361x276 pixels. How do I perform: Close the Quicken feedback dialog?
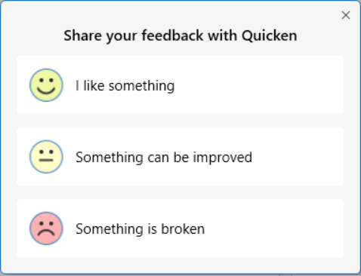pyautogui.click(x=346, y=15)
